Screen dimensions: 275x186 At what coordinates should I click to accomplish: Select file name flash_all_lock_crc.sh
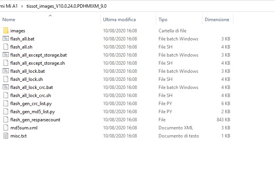pos(30,95)
